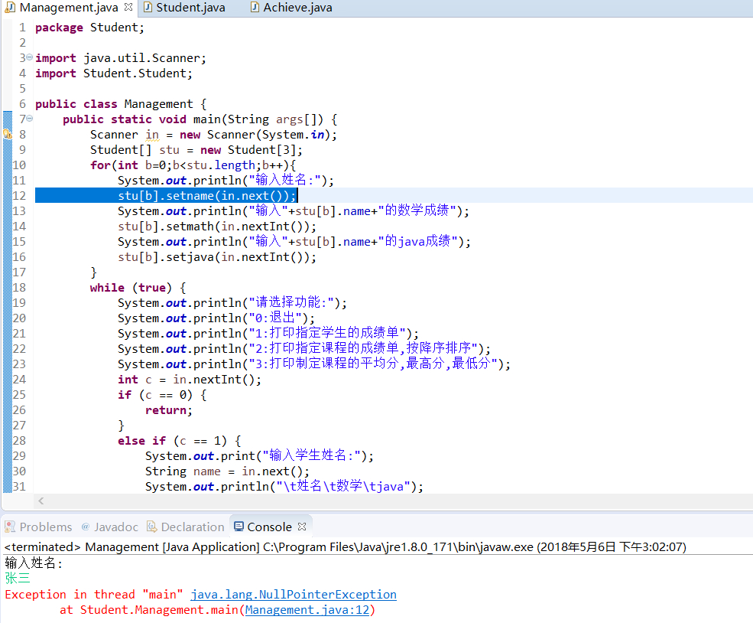Click the warning marker on line 8
Viewport: 753px width, 623px height.
point(7,134)
